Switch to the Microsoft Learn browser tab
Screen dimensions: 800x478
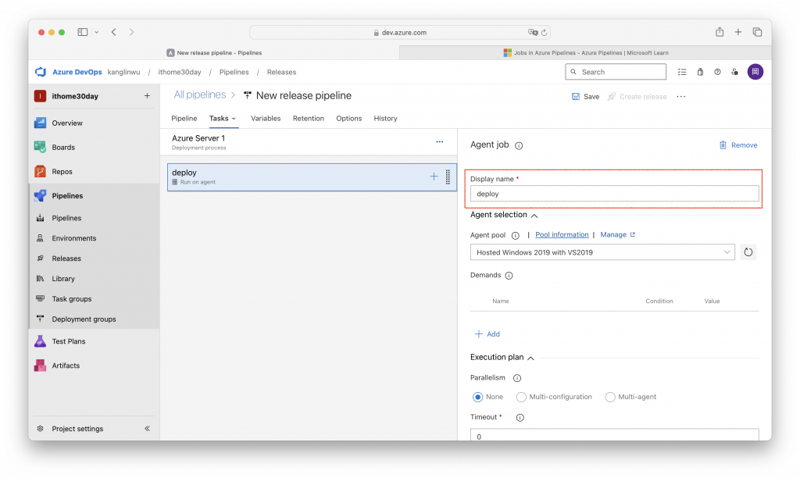pos(586,52)
